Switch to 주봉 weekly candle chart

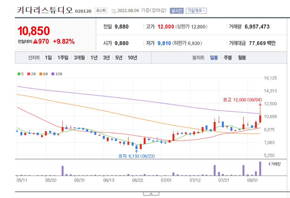point(228,58)
